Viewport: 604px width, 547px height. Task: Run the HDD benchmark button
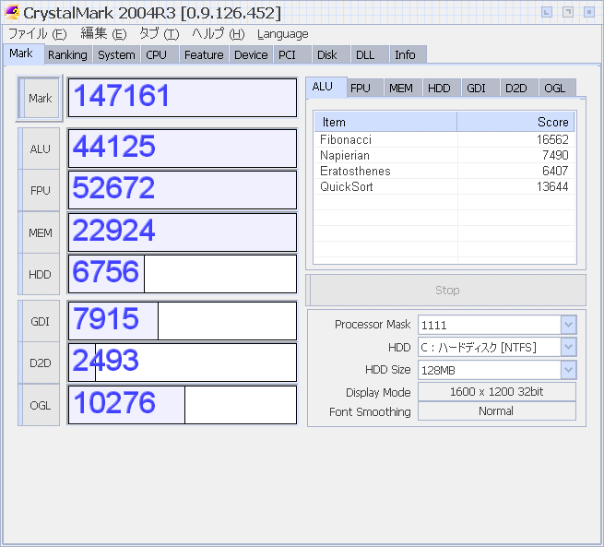[x=40, y=274]
